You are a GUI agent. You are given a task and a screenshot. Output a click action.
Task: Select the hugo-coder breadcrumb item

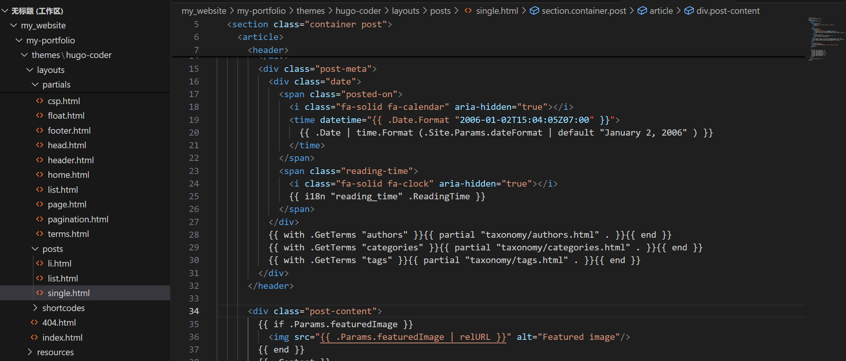358,11
